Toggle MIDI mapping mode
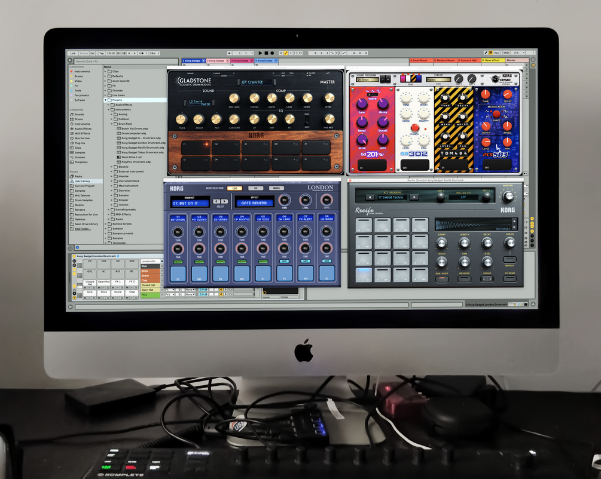601x479 pixels. (506, 53)
